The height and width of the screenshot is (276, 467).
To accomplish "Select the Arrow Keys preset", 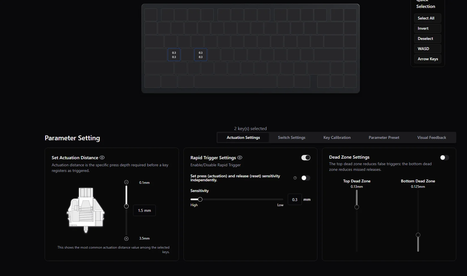I will pyautogui.click(x=427, y=59).
